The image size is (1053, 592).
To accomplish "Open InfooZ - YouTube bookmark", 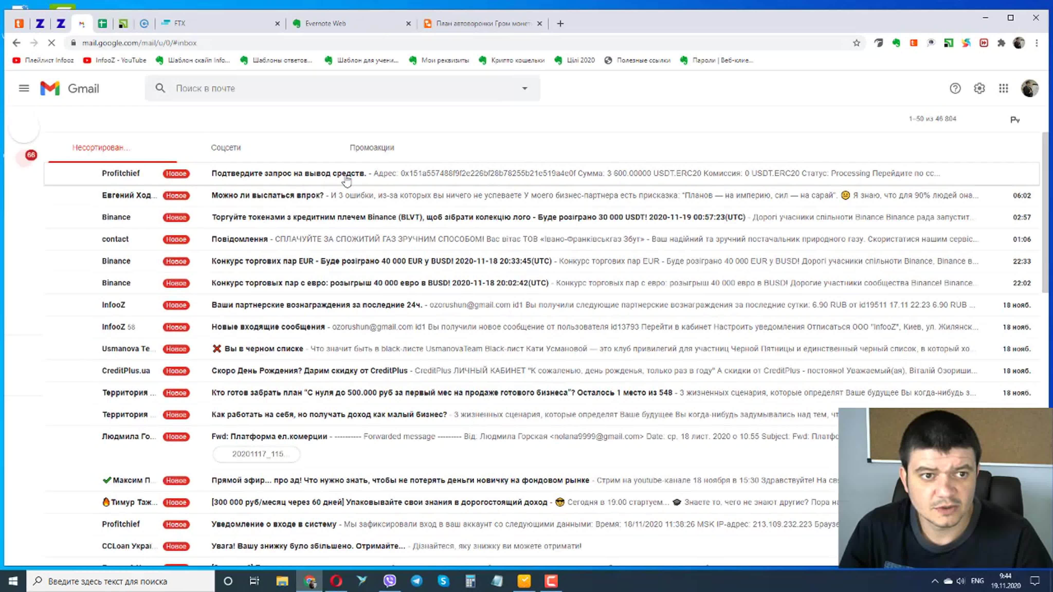I will point(114,60).
